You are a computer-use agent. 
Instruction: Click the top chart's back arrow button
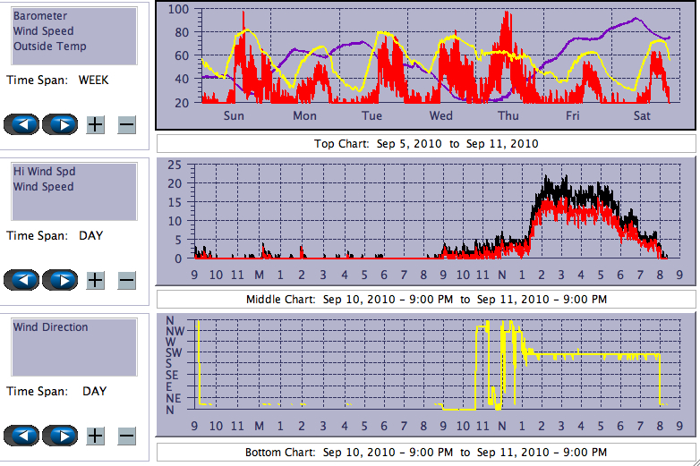(x=21, y=124)
